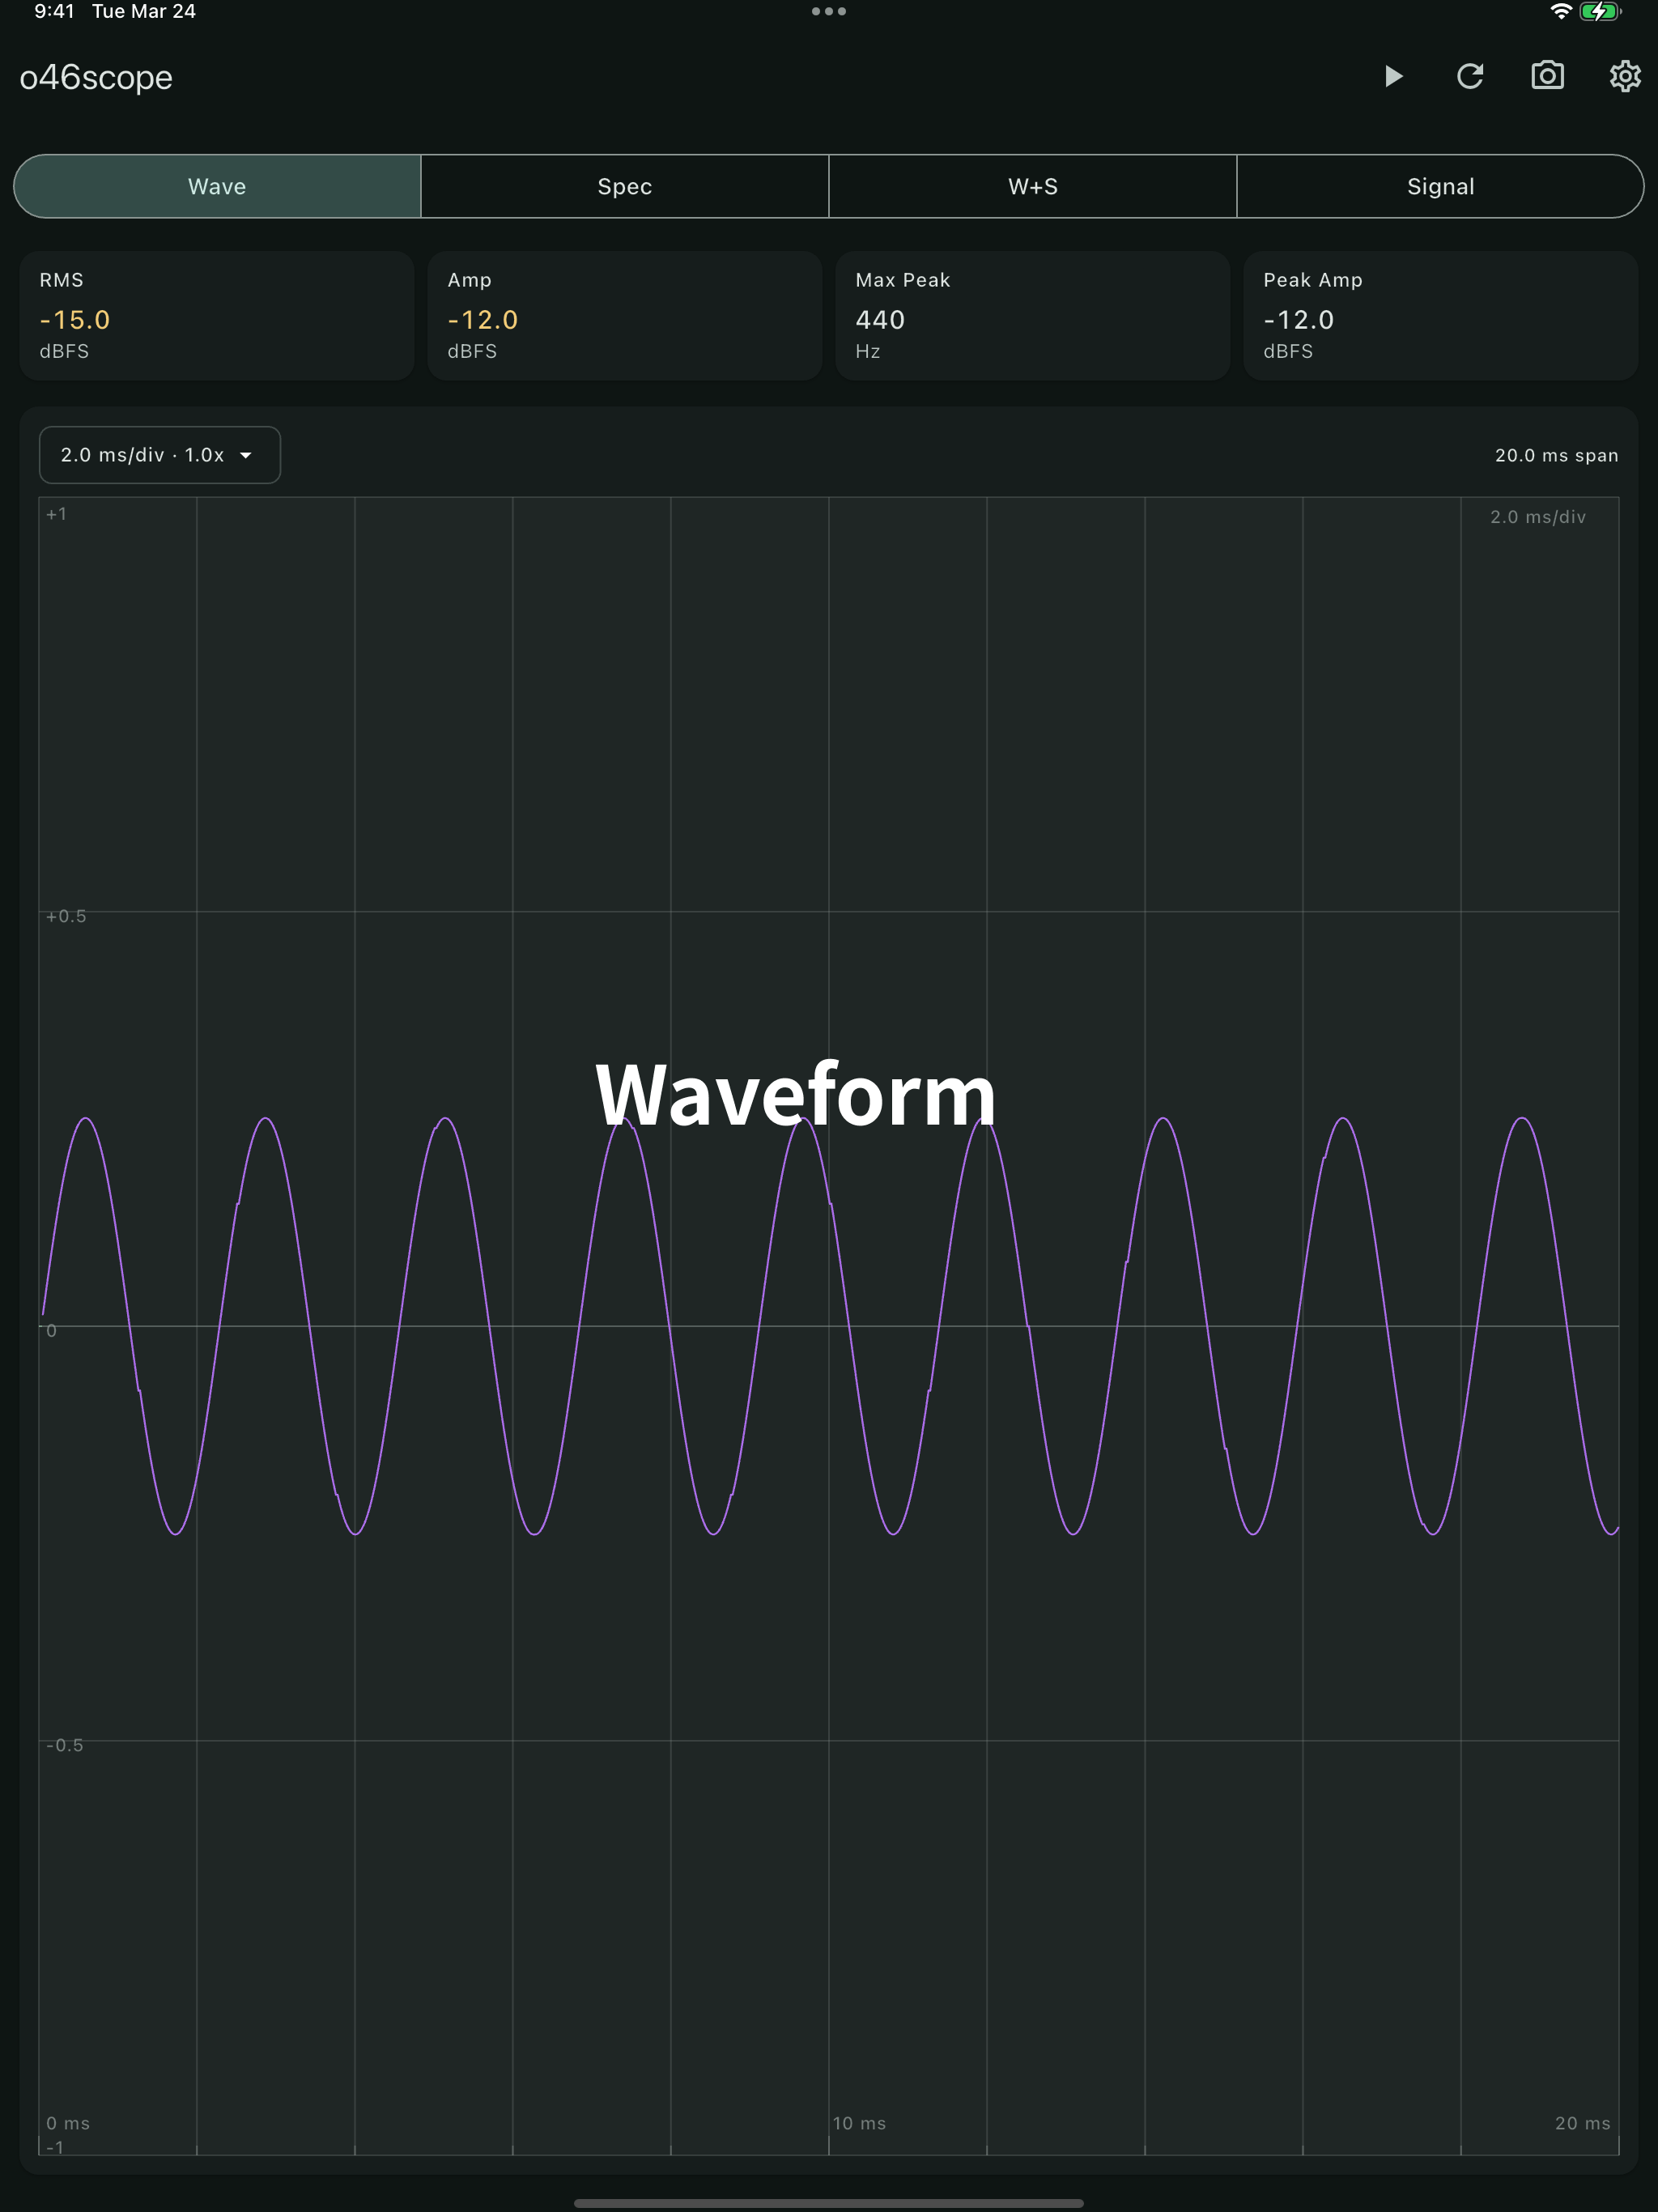Click the -0.5 amplitude axis label
Screen dimensions: 1658x2212
65,1745
